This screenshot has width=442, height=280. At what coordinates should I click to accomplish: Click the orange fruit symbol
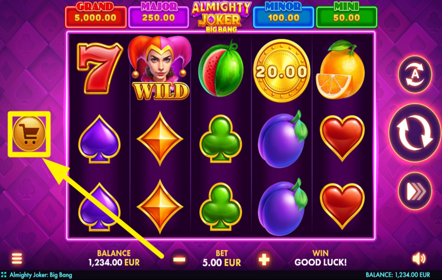pos(340,69)
